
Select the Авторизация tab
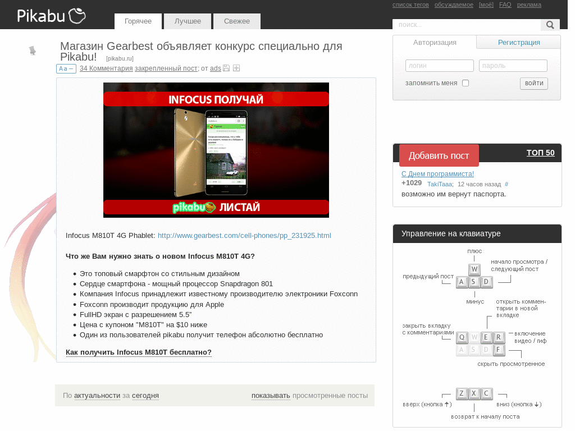pos(435,43)
